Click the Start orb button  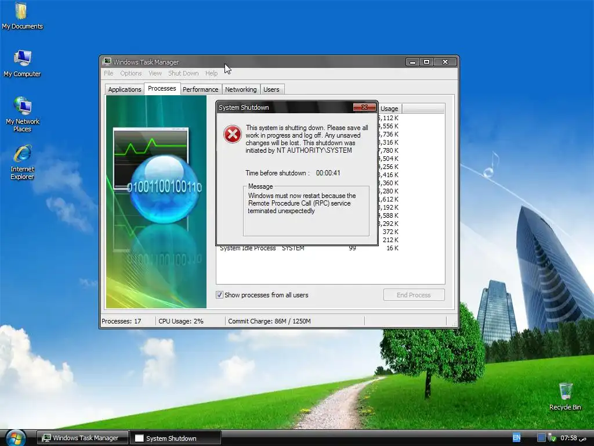[x=15, y=438]
